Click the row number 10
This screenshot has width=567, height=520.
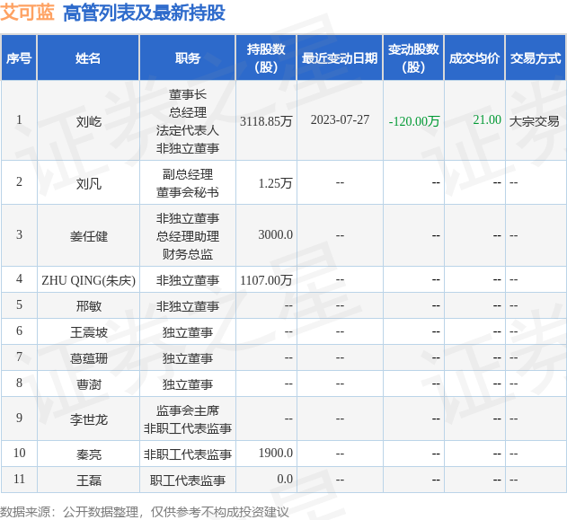point(19,453)
